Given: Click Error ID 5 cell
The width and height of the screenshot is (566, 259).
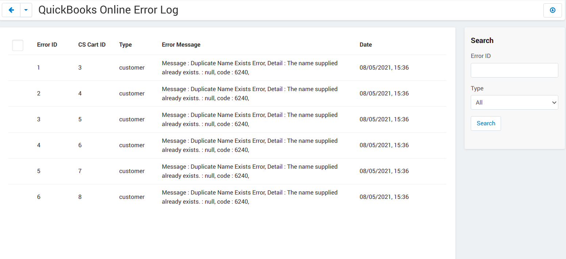Looking at the screenshot, I should [39, 171].
